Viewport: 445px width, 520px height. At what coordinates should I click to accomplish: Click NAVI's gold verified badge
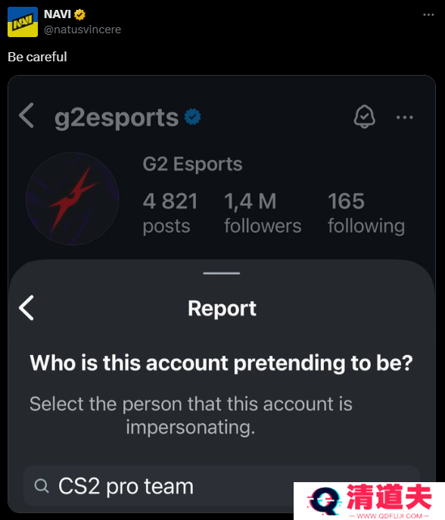coord(79,14)
